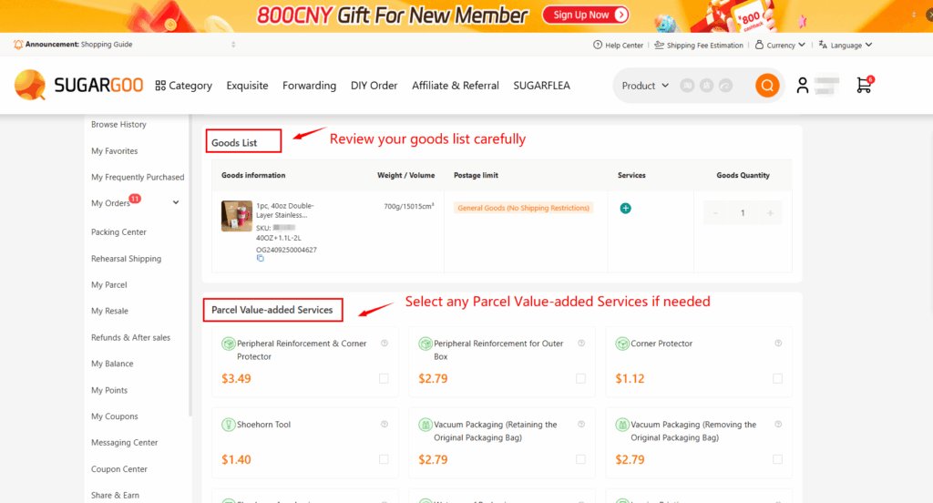Click the goods quantity field

click(x=743, y=213)
